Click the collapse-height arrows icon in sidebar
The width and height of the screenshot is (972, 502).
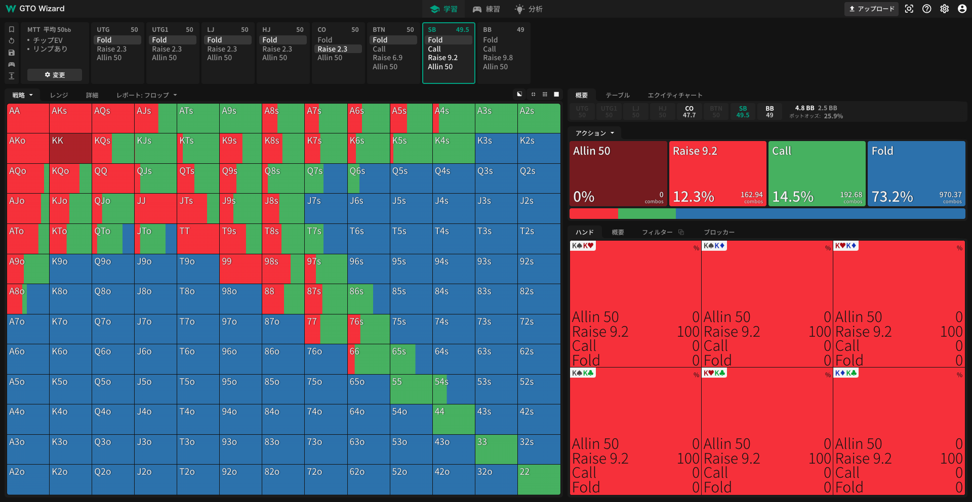pos(12,76)
